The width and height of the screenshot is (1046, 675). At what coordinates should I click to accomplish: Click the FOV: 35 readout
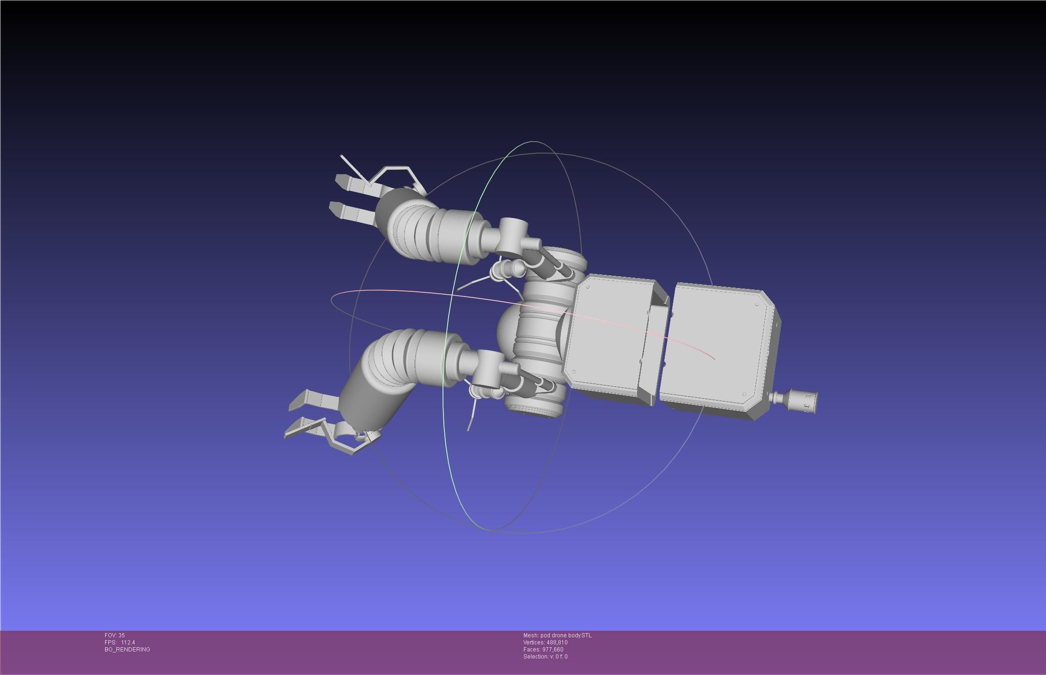click(x=114, y=635)
